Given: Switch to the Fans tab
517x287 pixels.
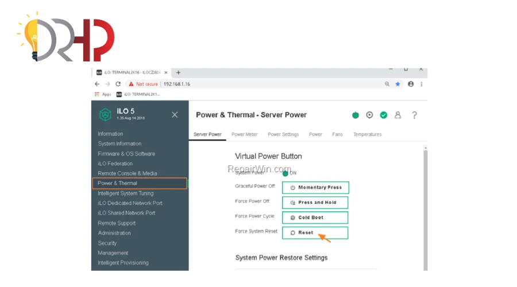Looking at the screenshot, I should pyautogui.click(x=337, y=134).
